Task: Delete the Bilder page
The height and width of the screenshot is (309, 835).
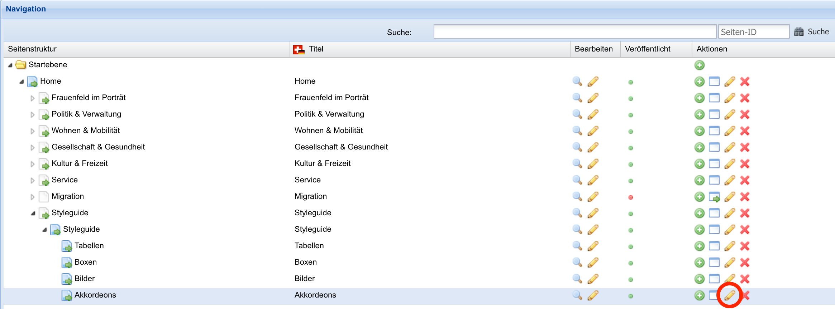Action: pyautogui.click(x=745, y=279)
